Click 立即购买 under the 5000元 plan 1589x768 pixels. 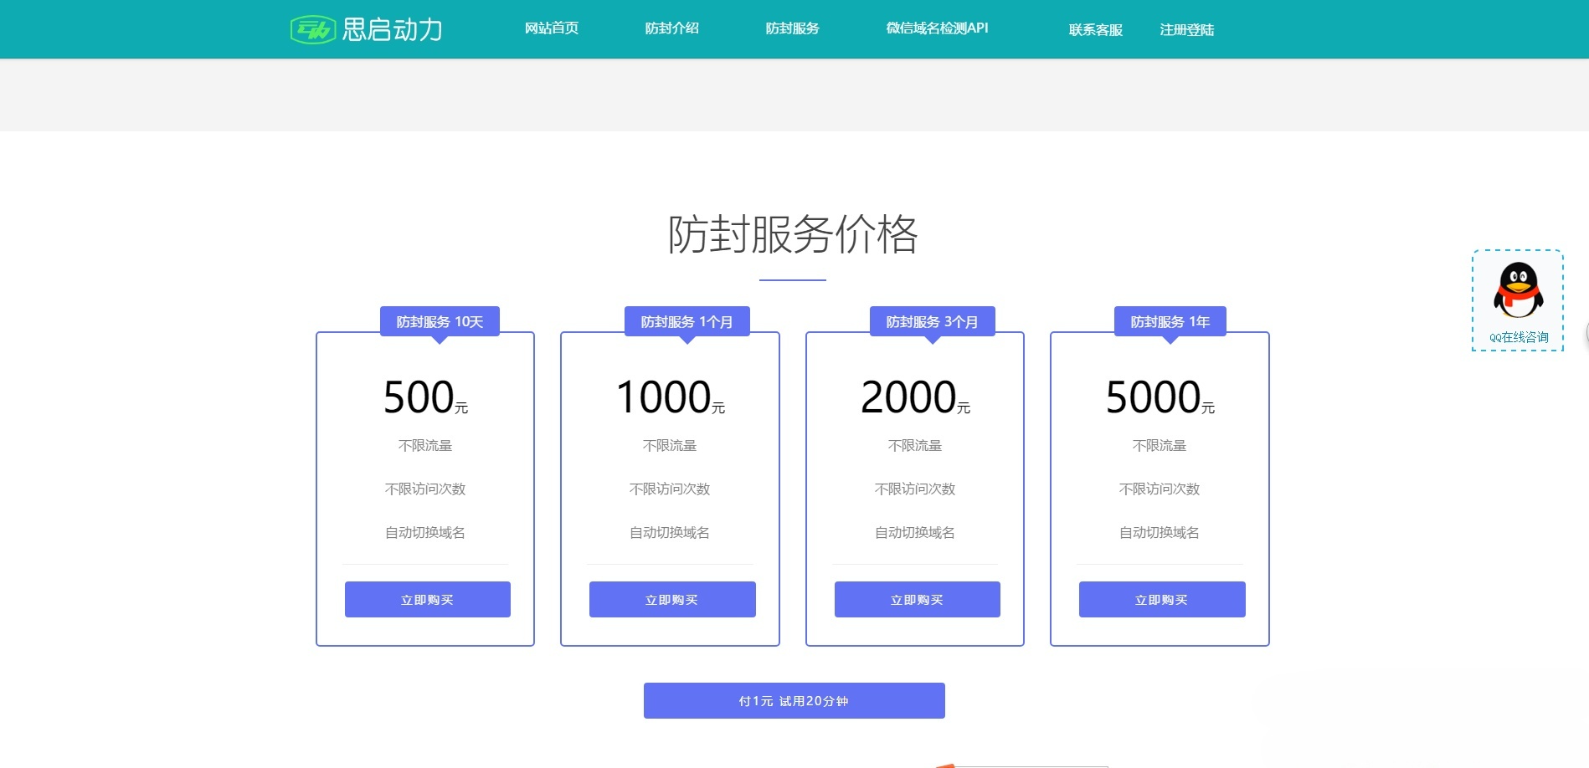(1162, 599)
